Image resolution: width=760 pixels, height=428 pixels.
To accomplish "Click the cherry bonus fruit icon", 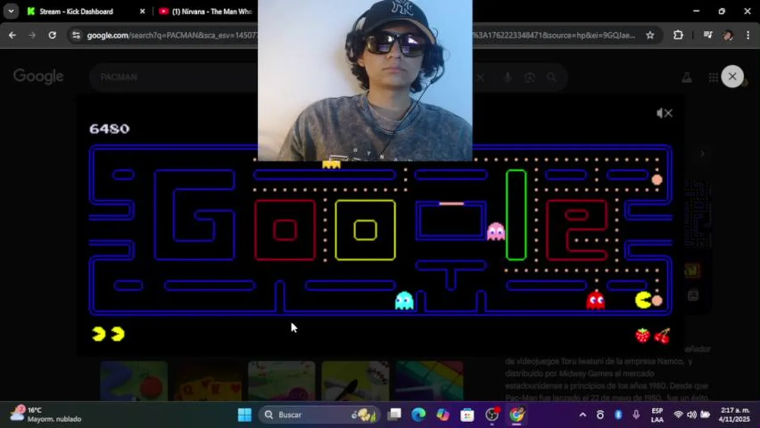I will 662,335.
